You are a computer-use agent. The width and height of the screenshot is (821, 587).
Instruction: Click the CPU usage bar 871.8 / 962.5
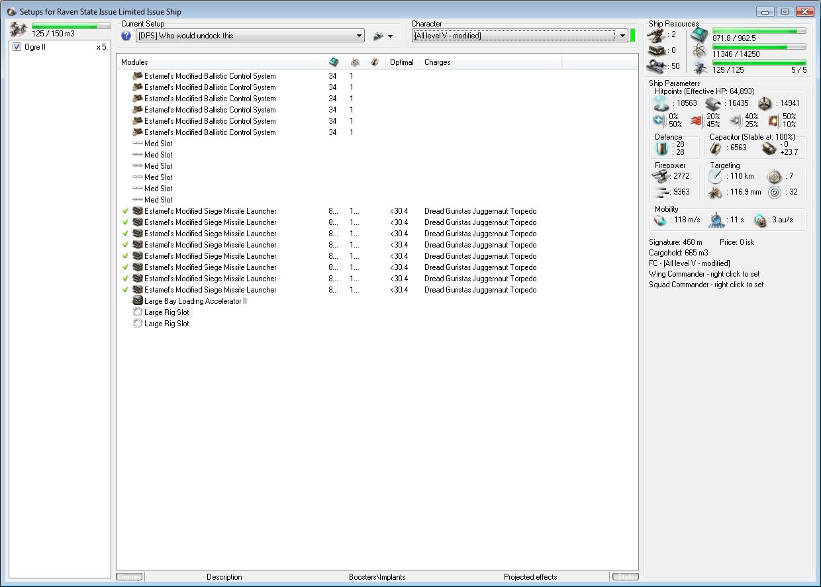(x=759, y=31)
